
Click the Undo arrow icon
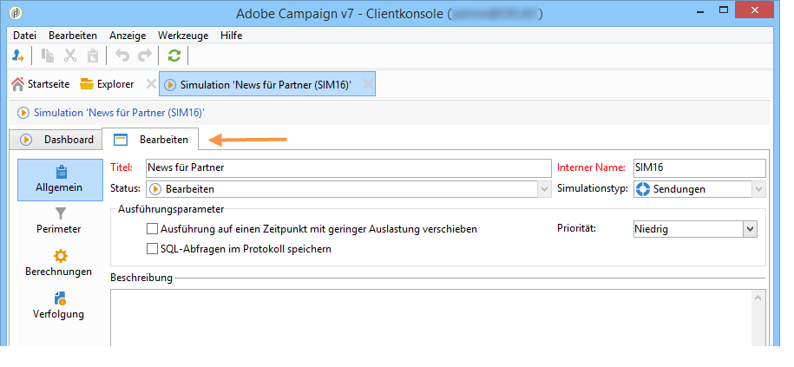pos(122,56)
